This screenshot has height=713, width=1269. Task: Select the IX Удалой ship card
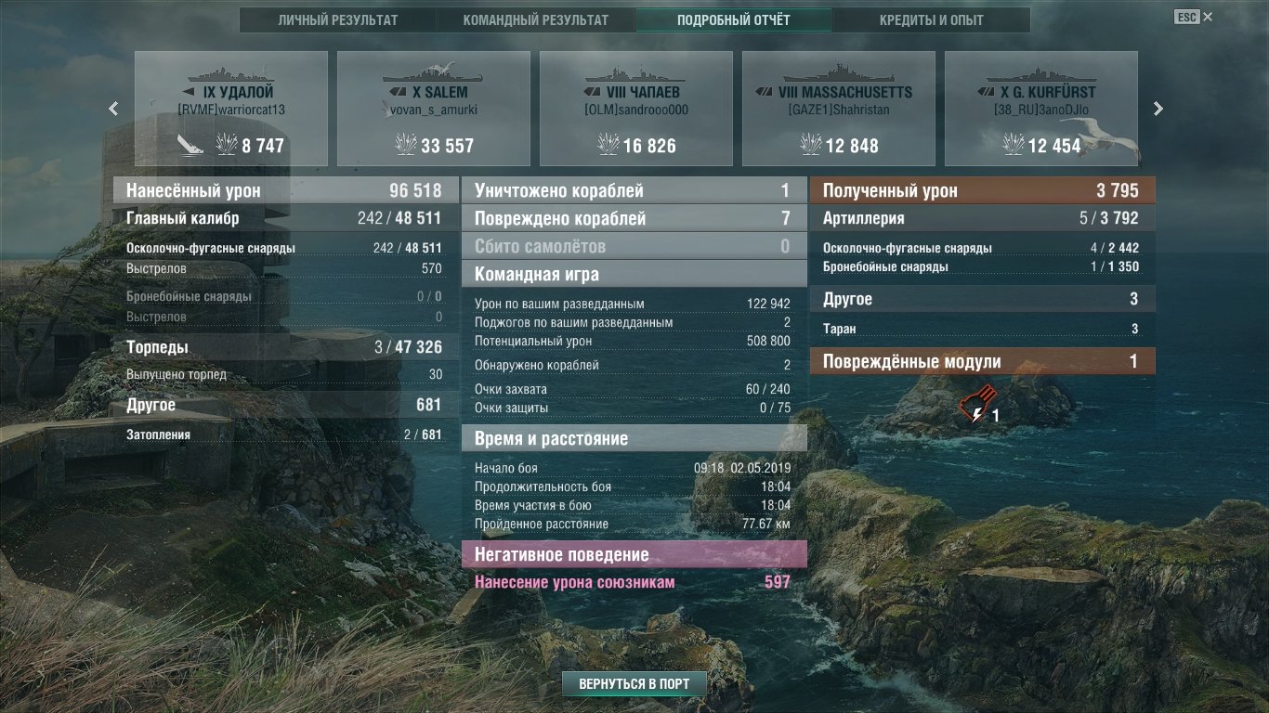(x=231, y=109)
